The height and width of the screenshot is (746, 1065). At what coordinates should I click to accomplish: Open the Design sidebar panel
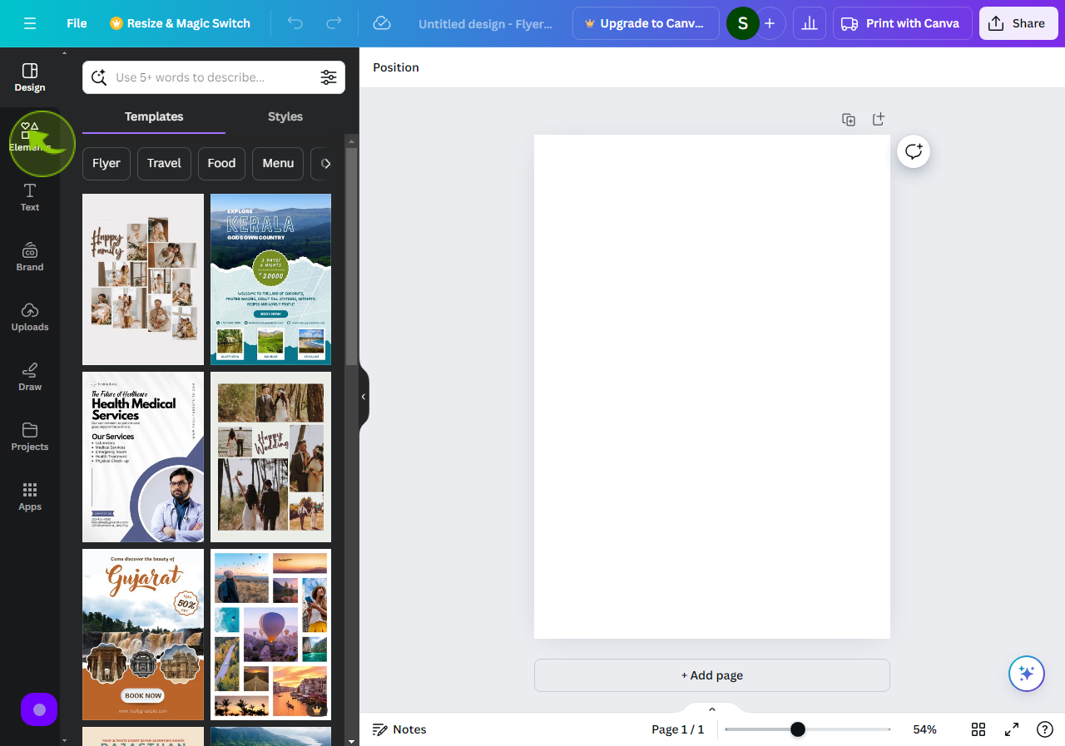30,77
